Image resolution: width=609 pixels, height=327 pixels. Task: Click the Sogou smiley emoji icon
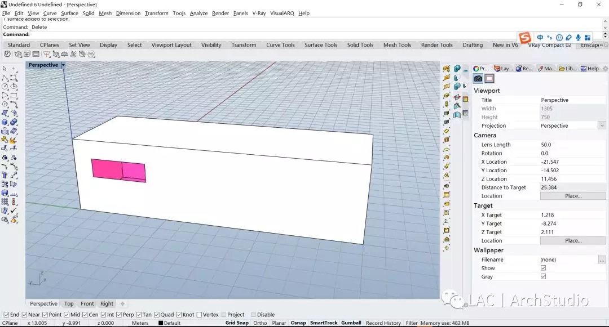coord(559,38)
